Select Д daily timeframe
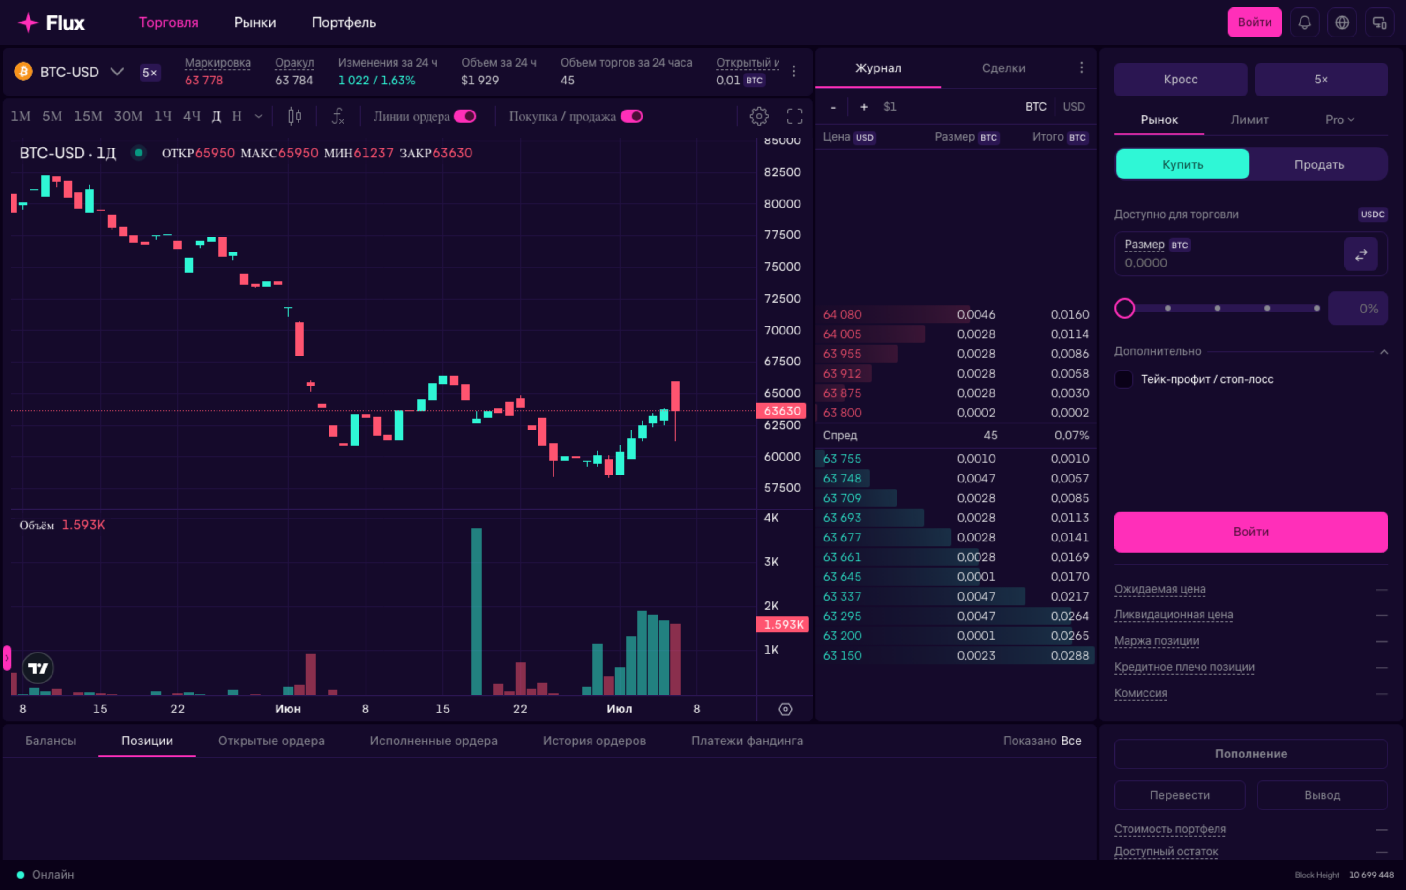 (216, 116)
